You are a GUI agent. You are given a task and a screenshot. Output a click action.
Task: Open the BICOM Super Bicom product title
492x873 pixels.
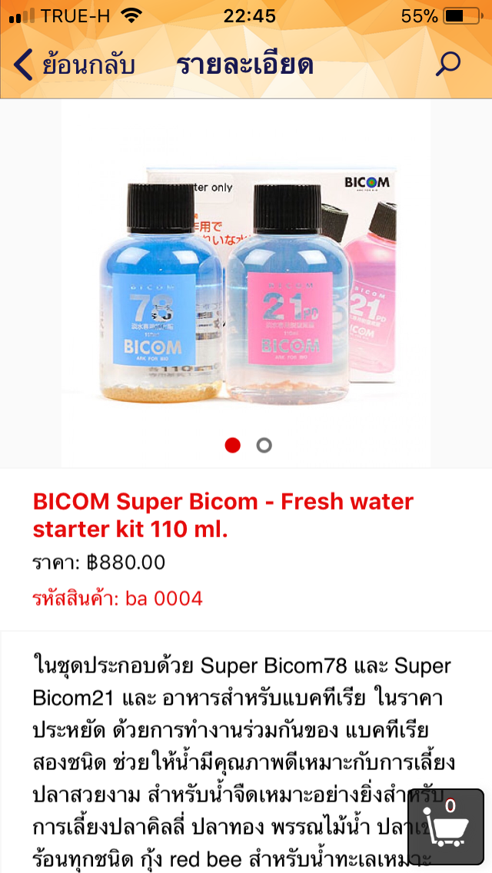click(224, 516)
